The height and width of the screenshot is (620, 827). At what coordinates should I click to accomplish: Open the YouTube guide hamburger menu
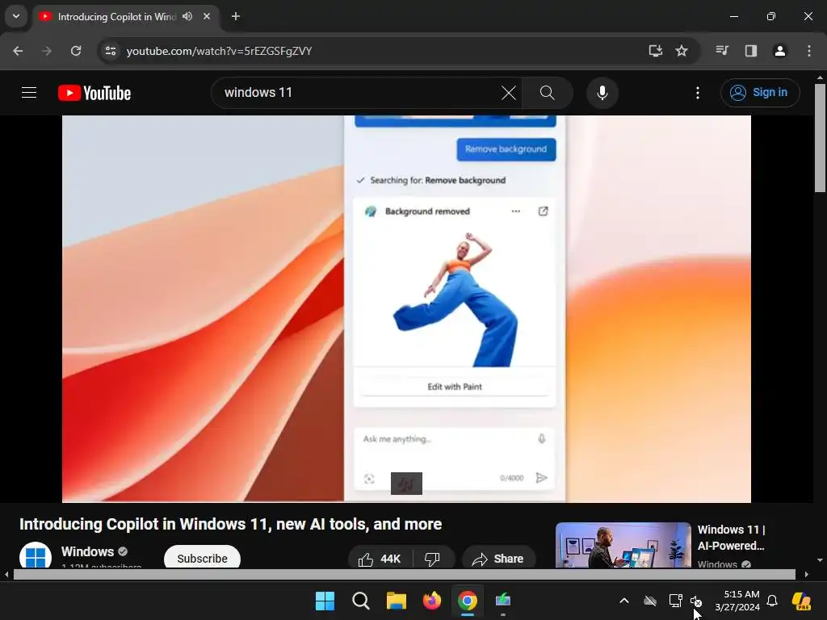click(x=29, y=93)
